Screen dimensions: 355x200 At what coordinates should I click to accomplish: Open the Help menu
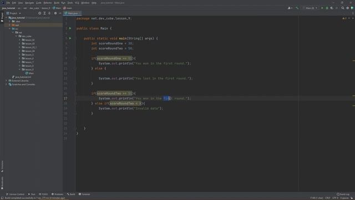point(94,3)
